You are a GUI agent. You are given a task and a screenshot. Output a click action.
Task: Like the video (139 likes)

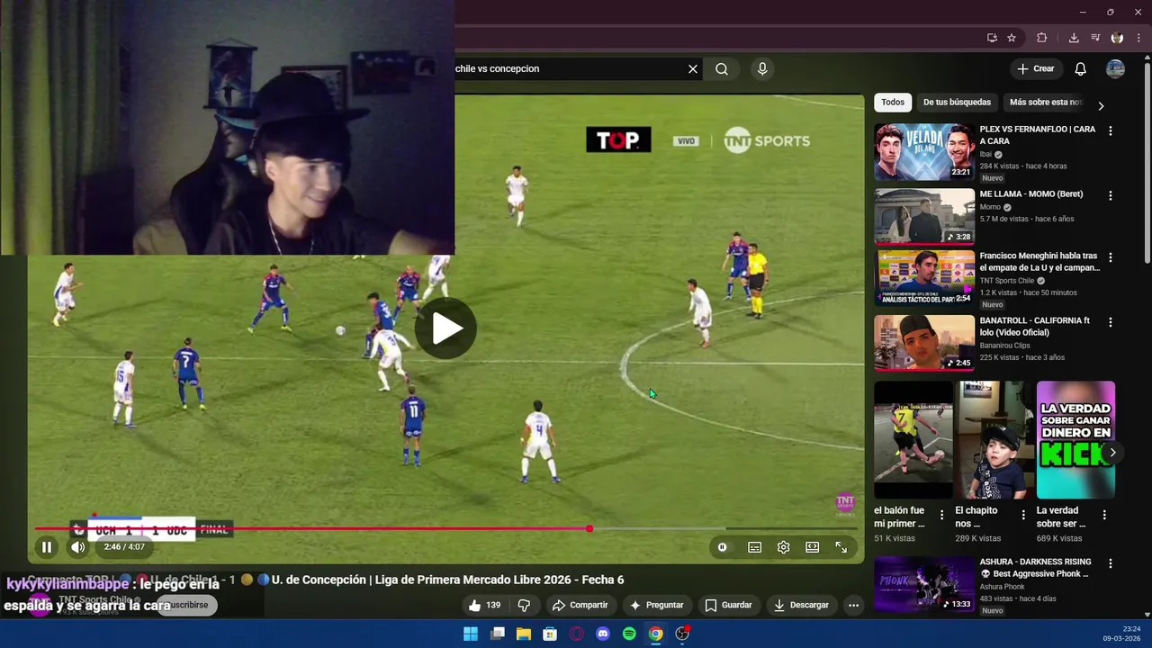[x=484, y=605]
